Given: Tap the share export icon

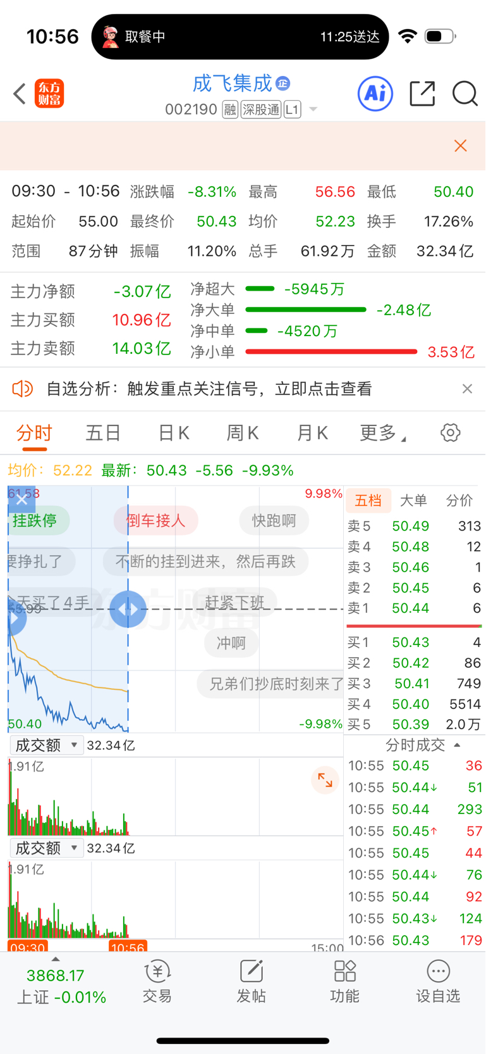Looking at the screenshot, I should pos(422,94).
